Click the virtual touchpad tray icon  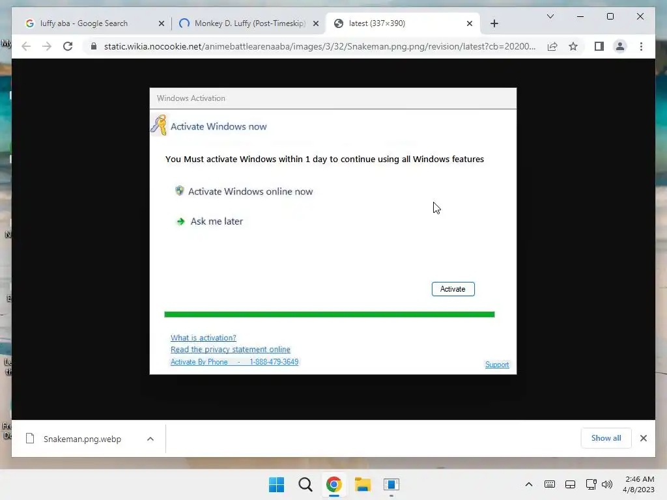pyautogui.click(x=570, y=484)
